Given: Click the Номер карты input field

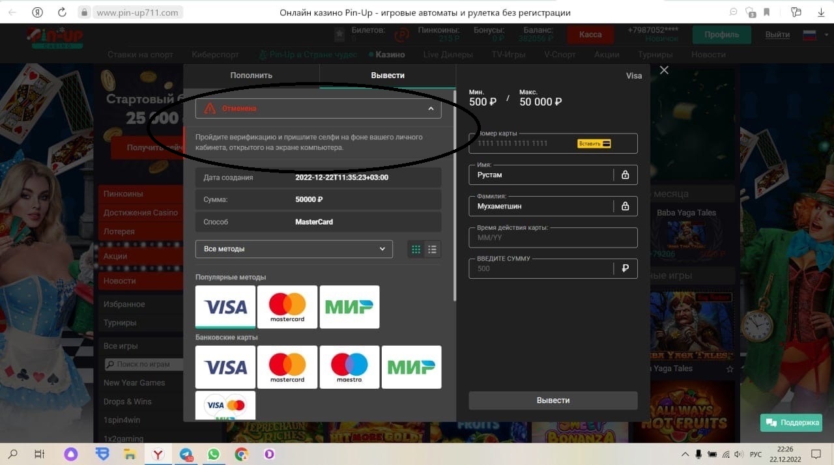Looking at the screenshot, I should click(553, 143).
